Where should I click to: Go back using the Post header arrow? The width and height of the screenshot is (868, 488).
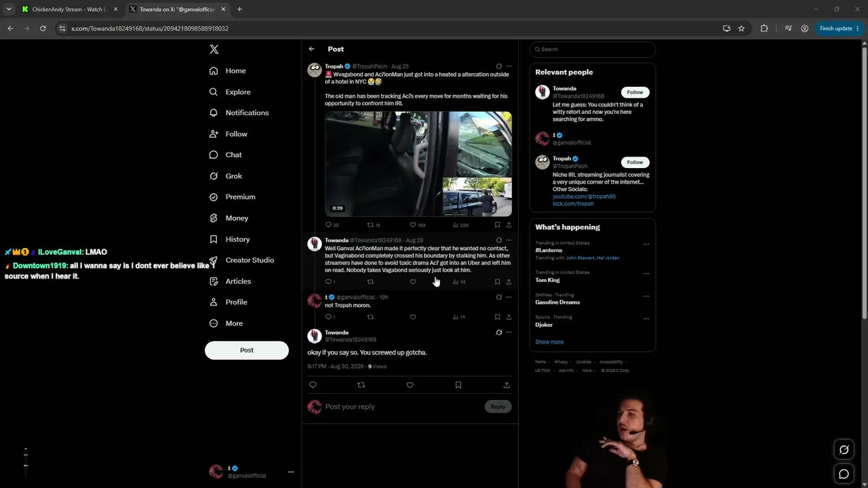point(311,49)
